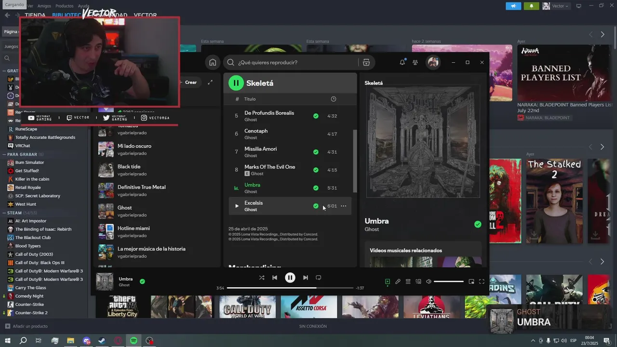Viewport: 617px width, 347px height.
Task: Open Spotify browse icon beside search bar
Action: 366,62
